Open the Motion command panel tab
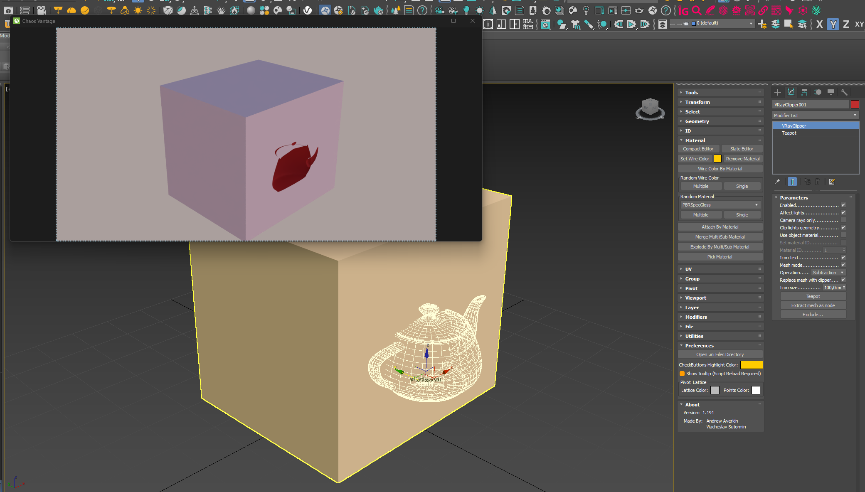865x492 pixels. pyautogui.click(x=818, y=92)
